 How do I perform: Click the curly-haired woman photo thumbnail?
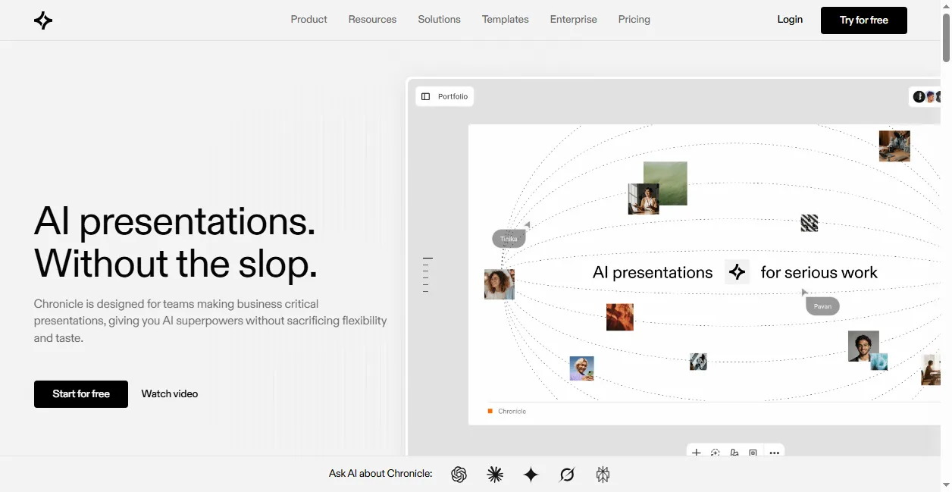[x=499, y=284]
